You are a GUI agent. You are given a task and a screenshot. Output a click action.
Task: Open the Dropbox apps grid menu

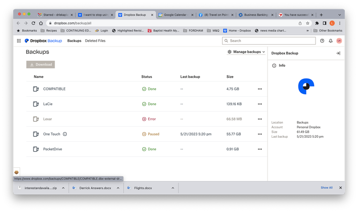click(x=19, y=41)
